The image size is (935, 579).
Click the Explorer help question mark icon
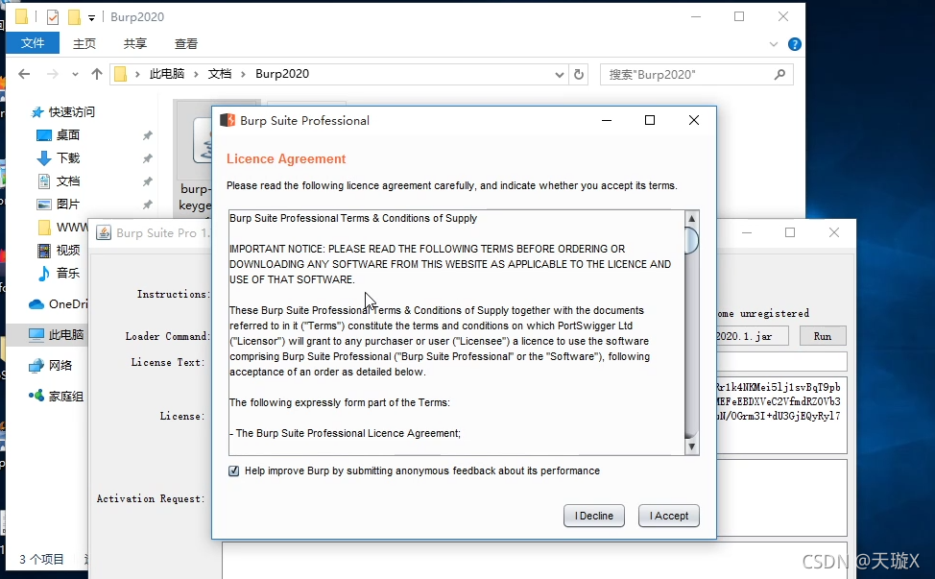tap(794, 44)
